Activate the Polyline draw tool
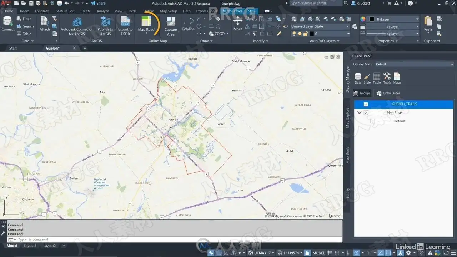 [x=188, y=24]
